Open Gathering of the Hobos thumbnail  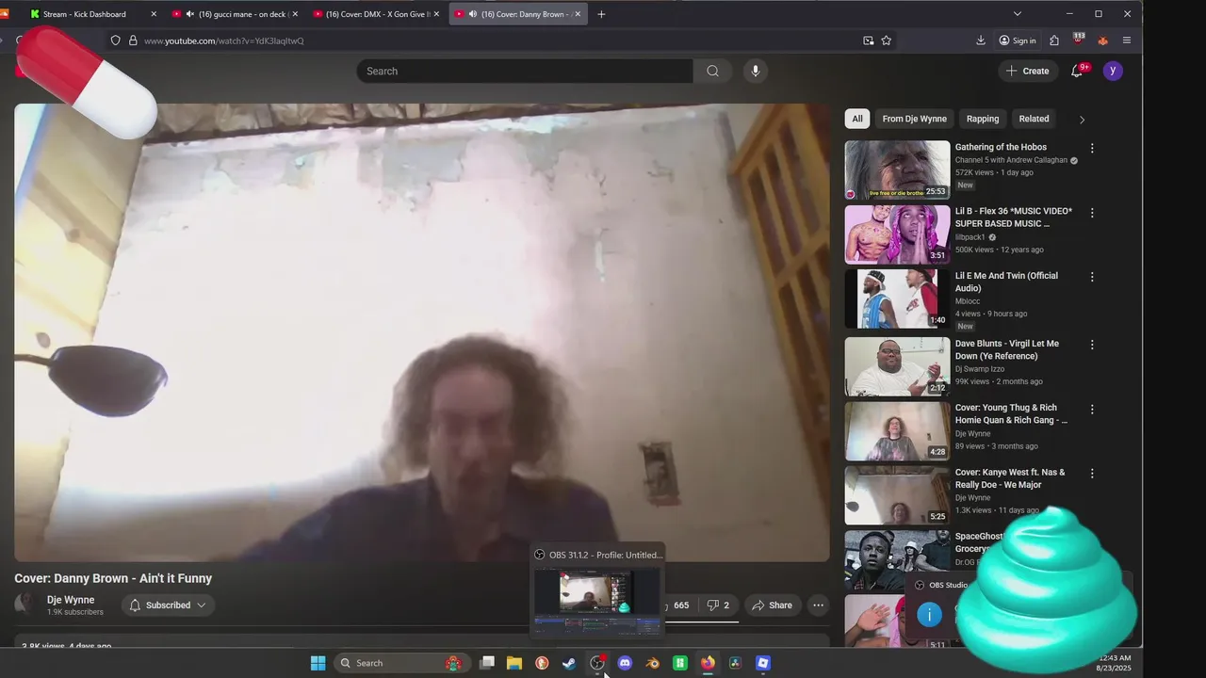point(897,170)
